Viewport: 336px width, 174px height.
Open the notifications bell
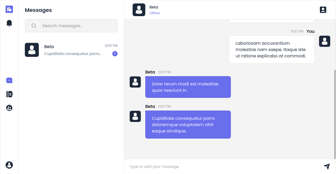(x=9, y=23)
